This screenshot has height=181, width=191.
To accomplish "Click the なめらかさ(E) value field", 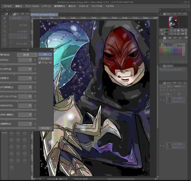I will click(25, 106).
